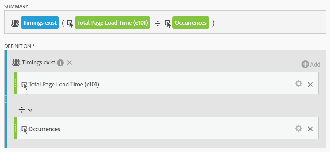Image resolution: width=330 pixels, height=152 pixels.
Task: Click green Total Page Load Time summary pill
Action: point(112,23)
